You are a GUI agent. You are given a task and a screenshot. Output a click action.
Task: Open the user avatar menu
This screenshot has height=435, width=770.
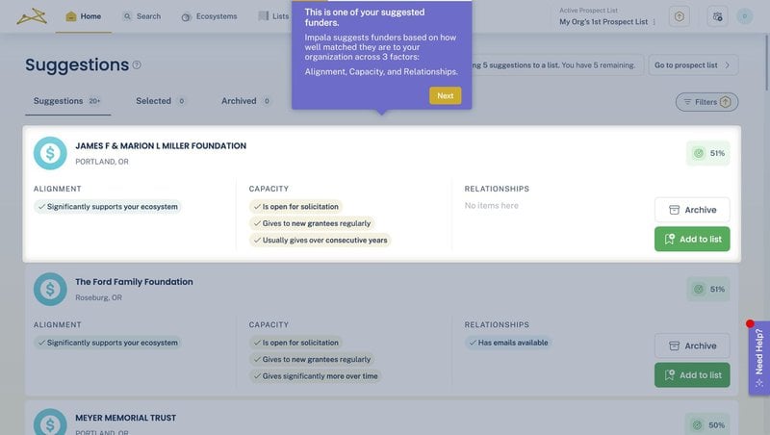[x=744, y=16]
